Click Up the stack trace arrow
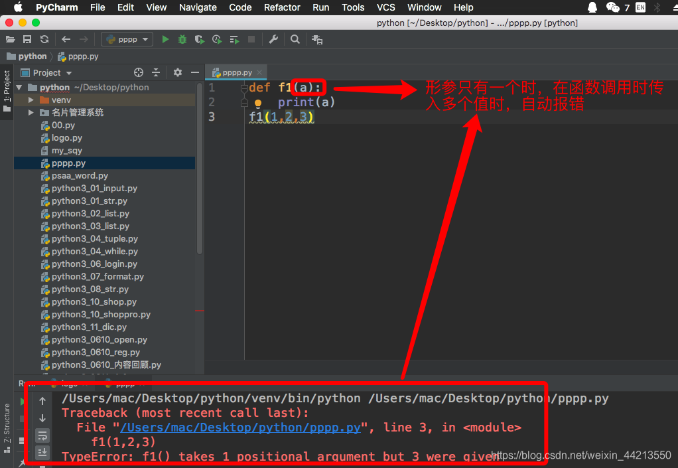The image size is (678, 468). coord(42,401)
